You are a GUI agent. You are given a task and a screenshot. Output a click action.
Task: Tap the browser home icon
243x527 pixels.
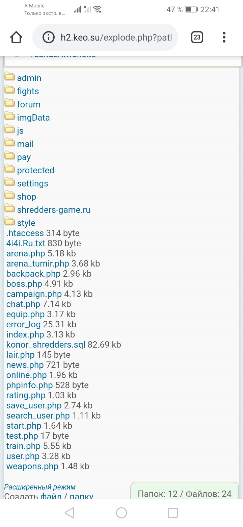coord(16,37)
